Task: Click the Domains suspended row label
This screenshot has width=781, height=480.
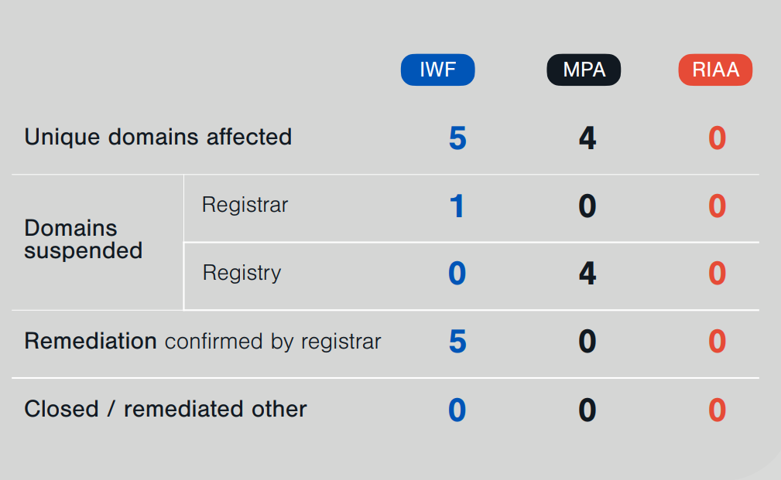Action: [84, 240]
